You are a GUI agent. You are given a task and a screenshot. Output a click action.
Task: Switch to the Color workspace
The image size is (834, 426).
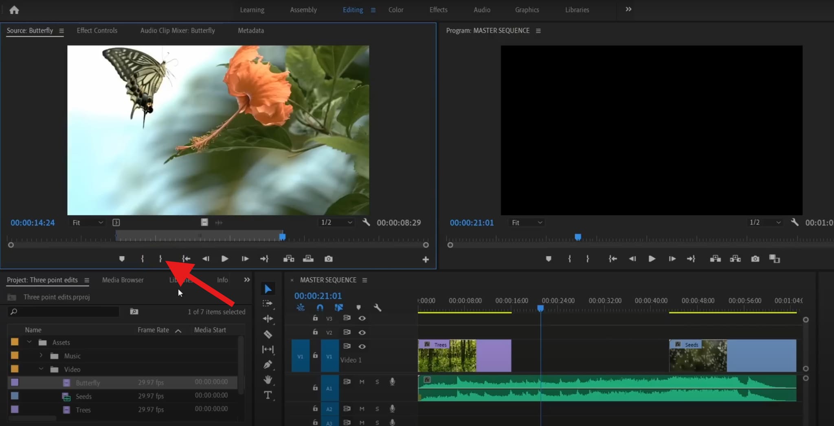coord(395,10)
